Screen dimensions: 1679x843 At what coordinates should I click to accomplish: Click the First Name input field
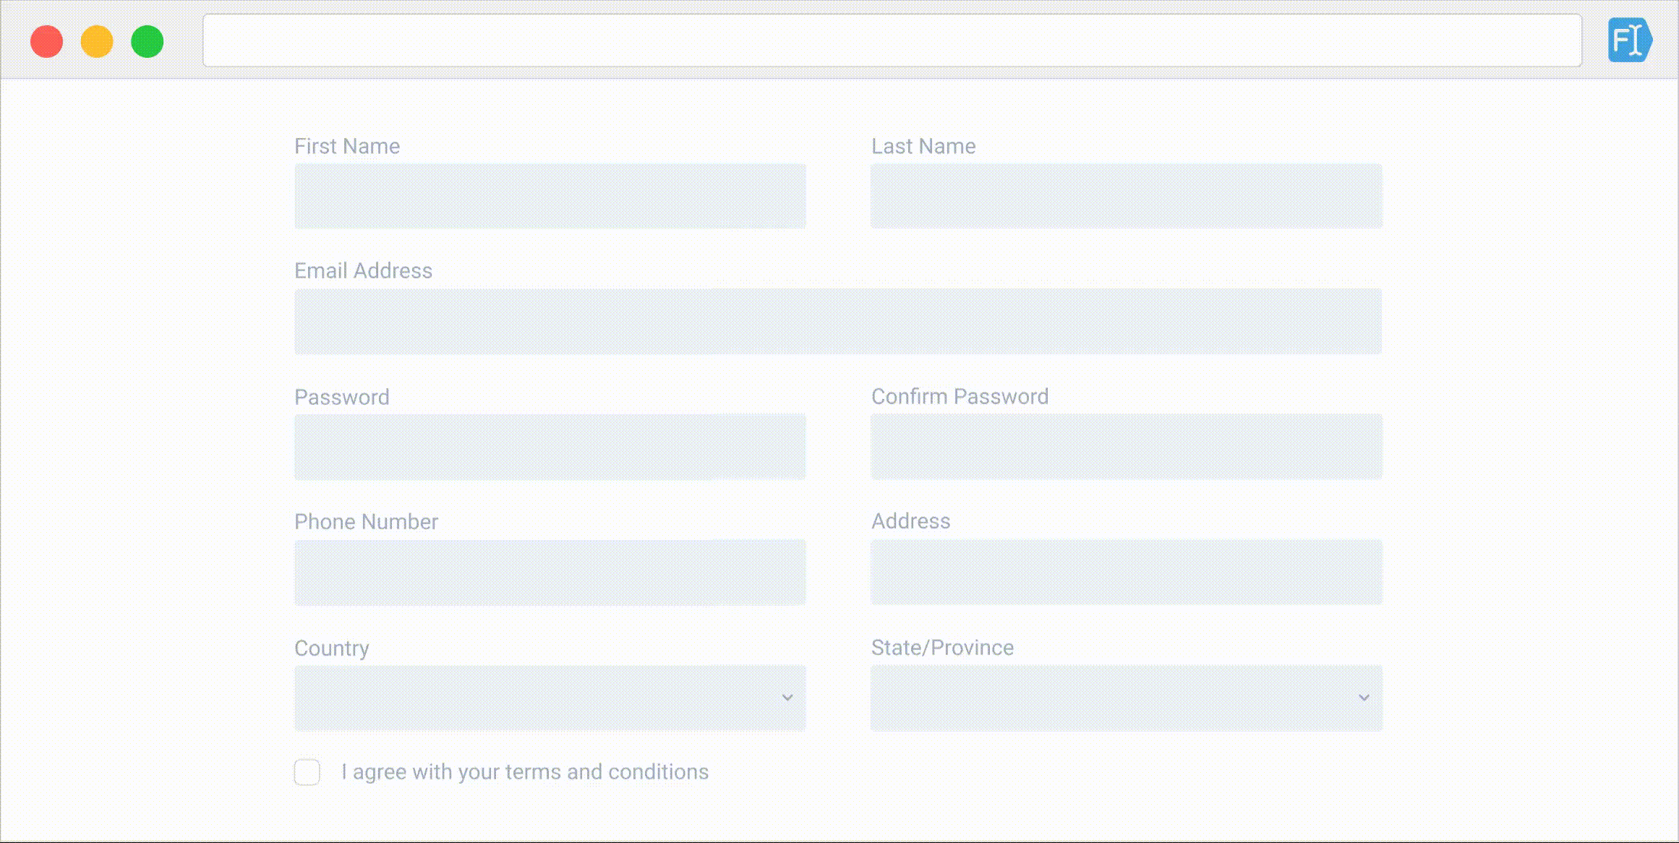[x=550, y=196]
